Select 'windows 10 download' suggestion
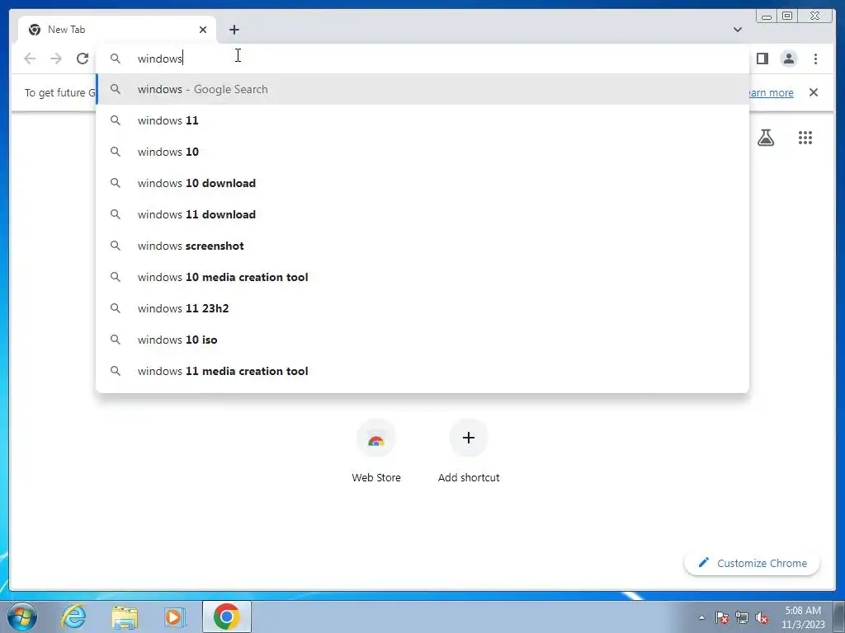Viewport: 845px width, 633px height. click(422, 183)
